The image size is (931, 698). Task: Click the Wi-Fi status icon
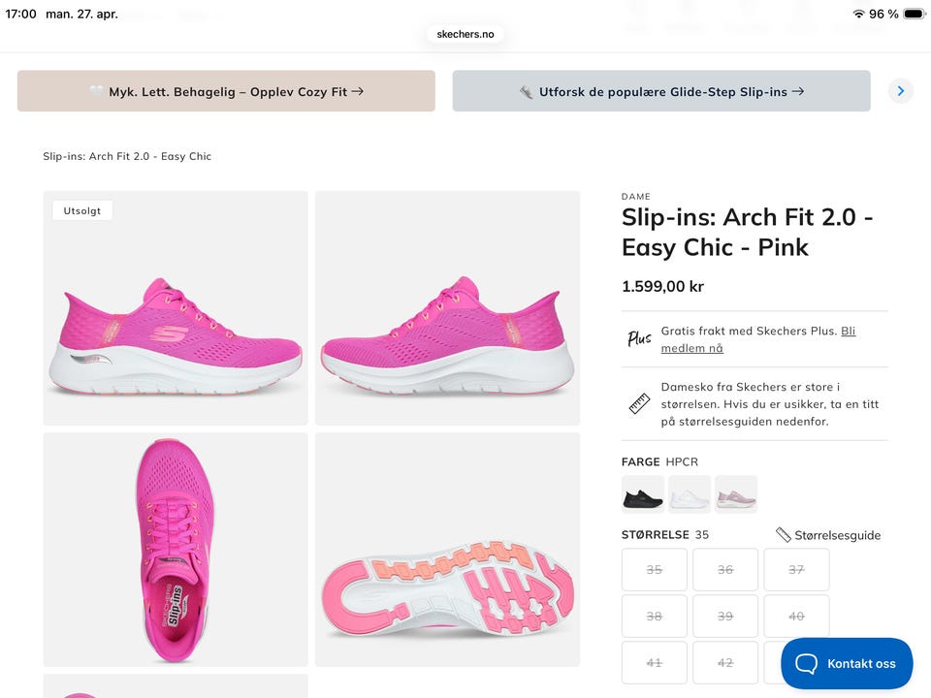tap(858, 14)
